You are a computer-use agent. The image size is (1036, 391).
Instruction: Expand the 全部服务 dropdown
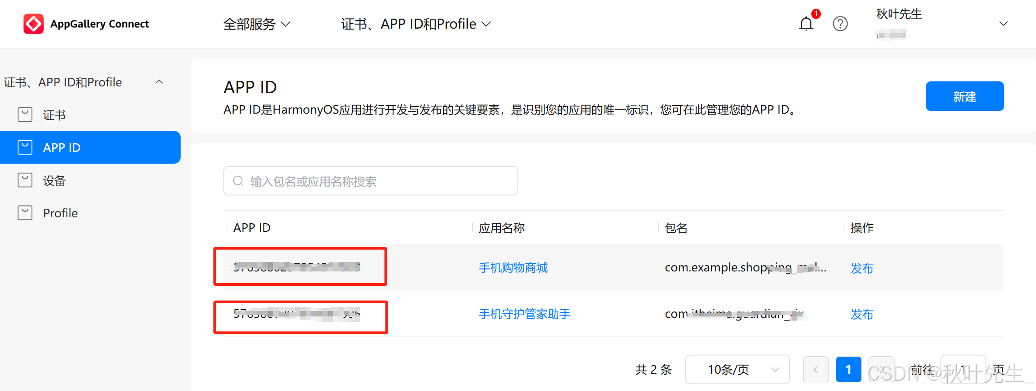tap(257, 24)
